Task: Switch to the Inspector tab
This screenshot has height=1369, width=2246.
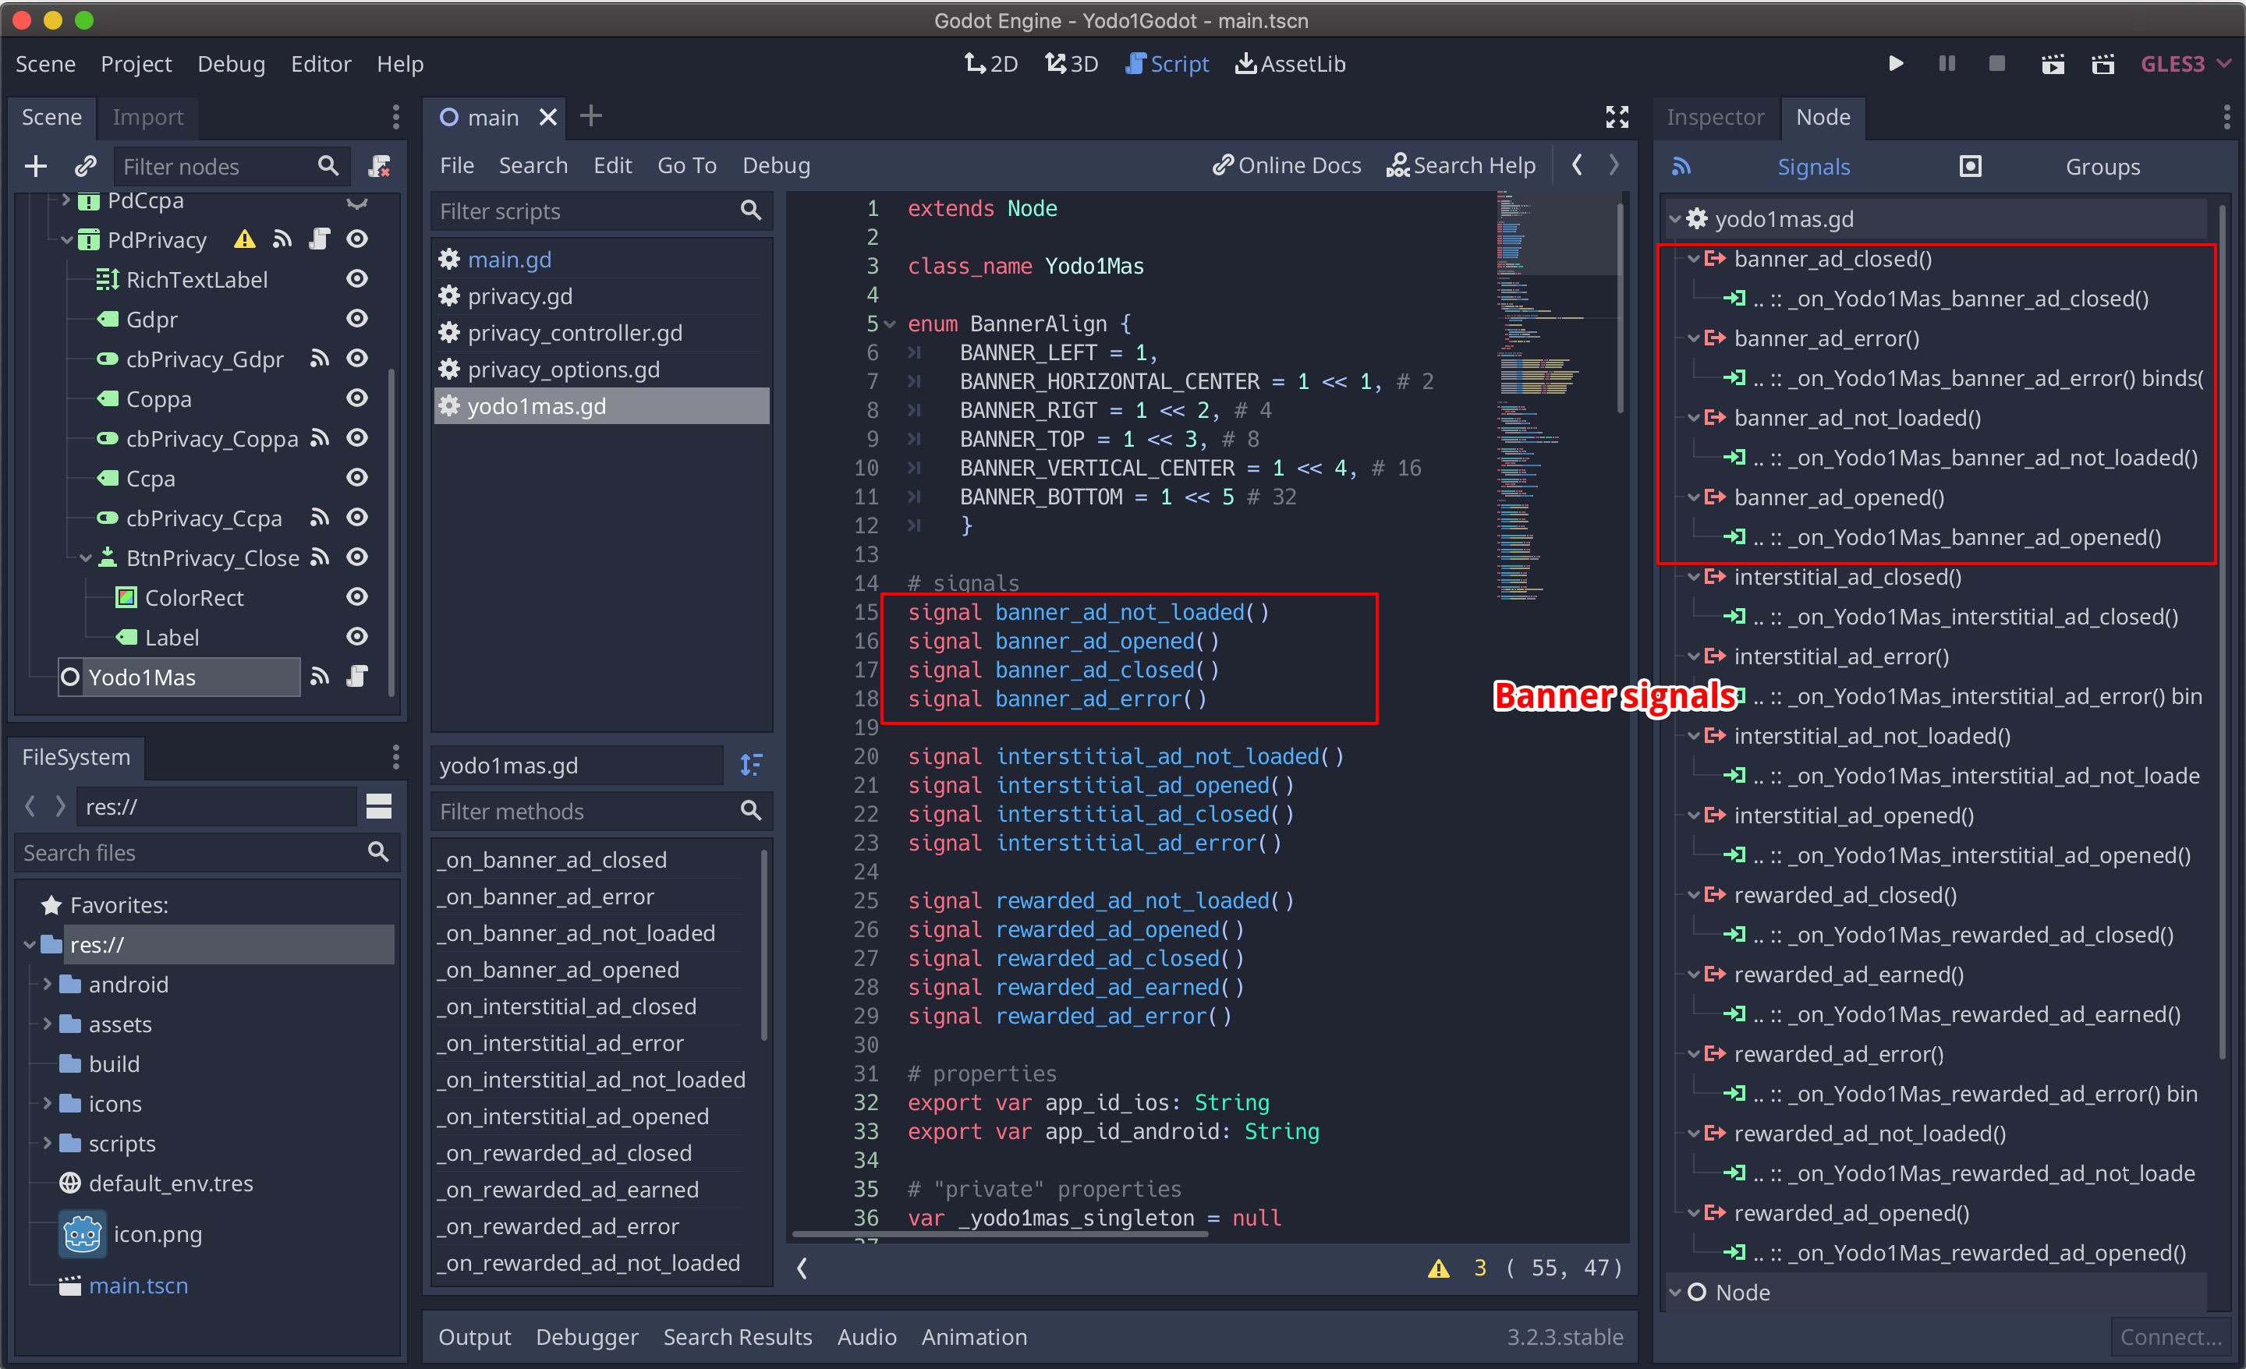Action: click(1715, 117)
